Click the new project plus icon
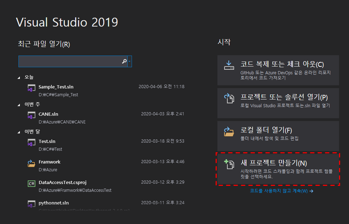Viewport: 349px width, 224px height. pyautogui.click(x=229, y=164)
